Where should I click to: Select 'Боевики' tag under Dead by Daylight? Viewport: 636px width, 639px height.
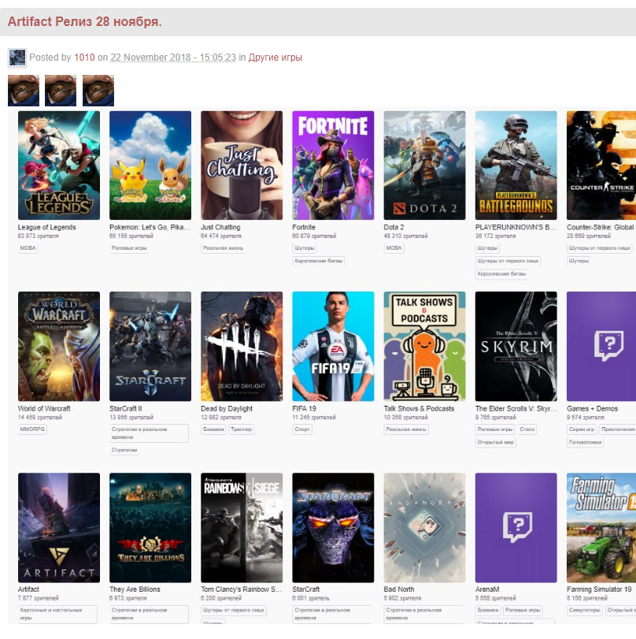point(213,429)
